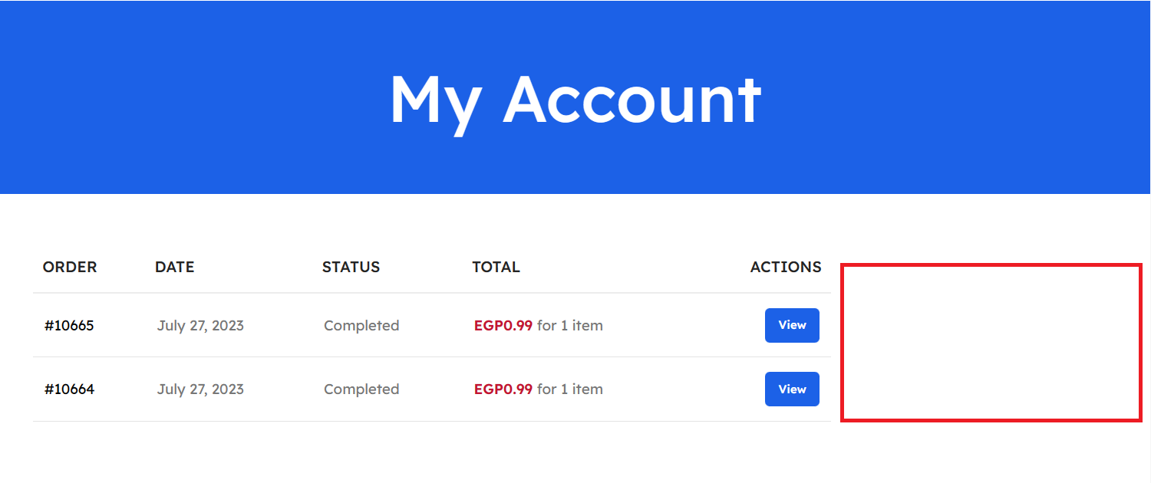Viewport: 1151px width, 483px height.
Task: Click EGP0.99 price in order #10665 row
Action: coord(503,325)
